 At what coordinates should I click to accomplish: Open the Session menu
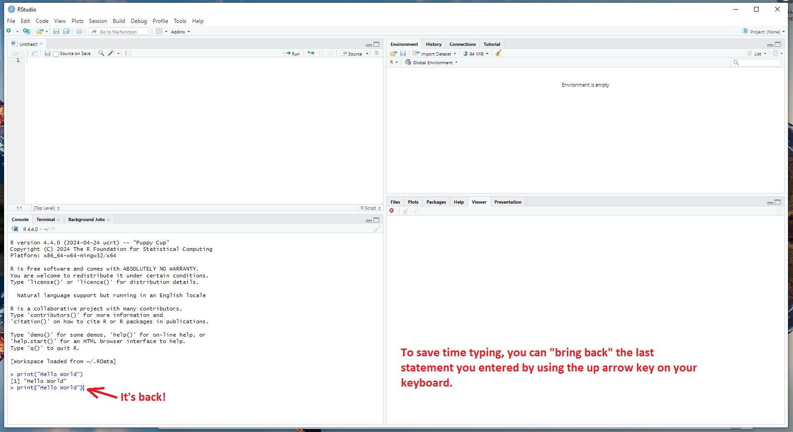pyautogui.click(x=98, y=21)
